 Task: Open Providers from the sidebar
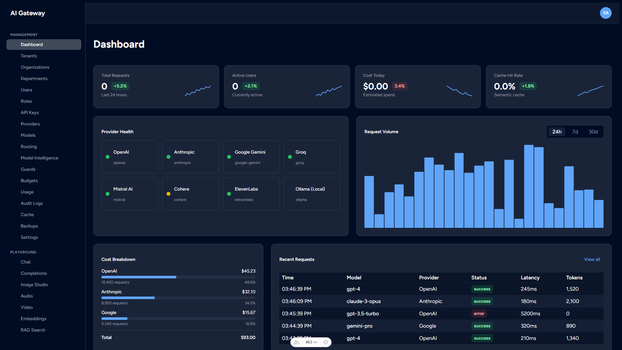pos(30,124)
